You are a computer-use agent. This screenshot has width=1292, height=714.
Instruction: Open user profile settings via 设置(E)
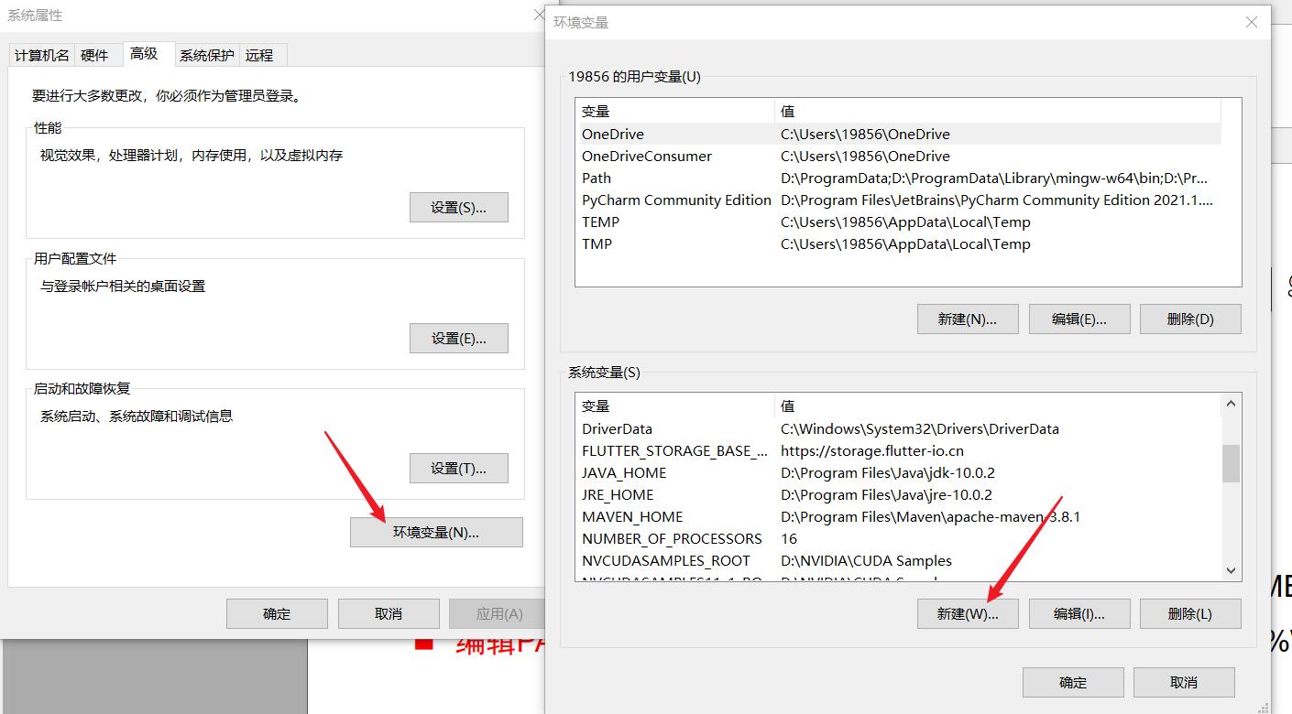click(x=458, y=338)
